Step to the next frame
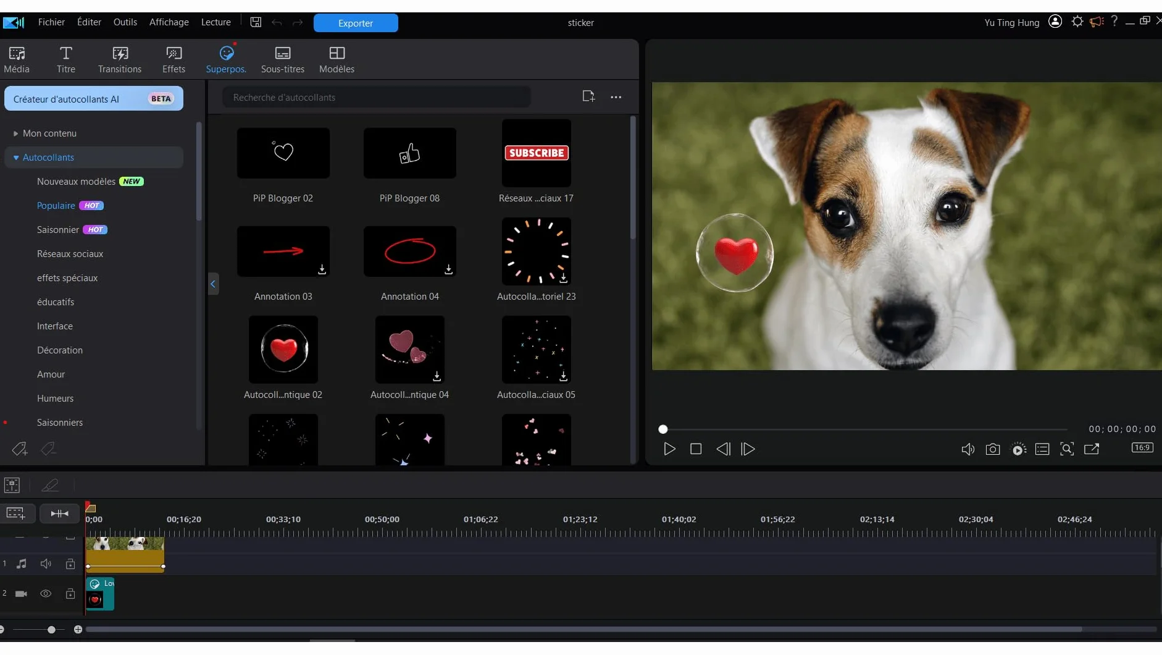Viewport: 1162px width, 655px height. [x=748, y=449]
